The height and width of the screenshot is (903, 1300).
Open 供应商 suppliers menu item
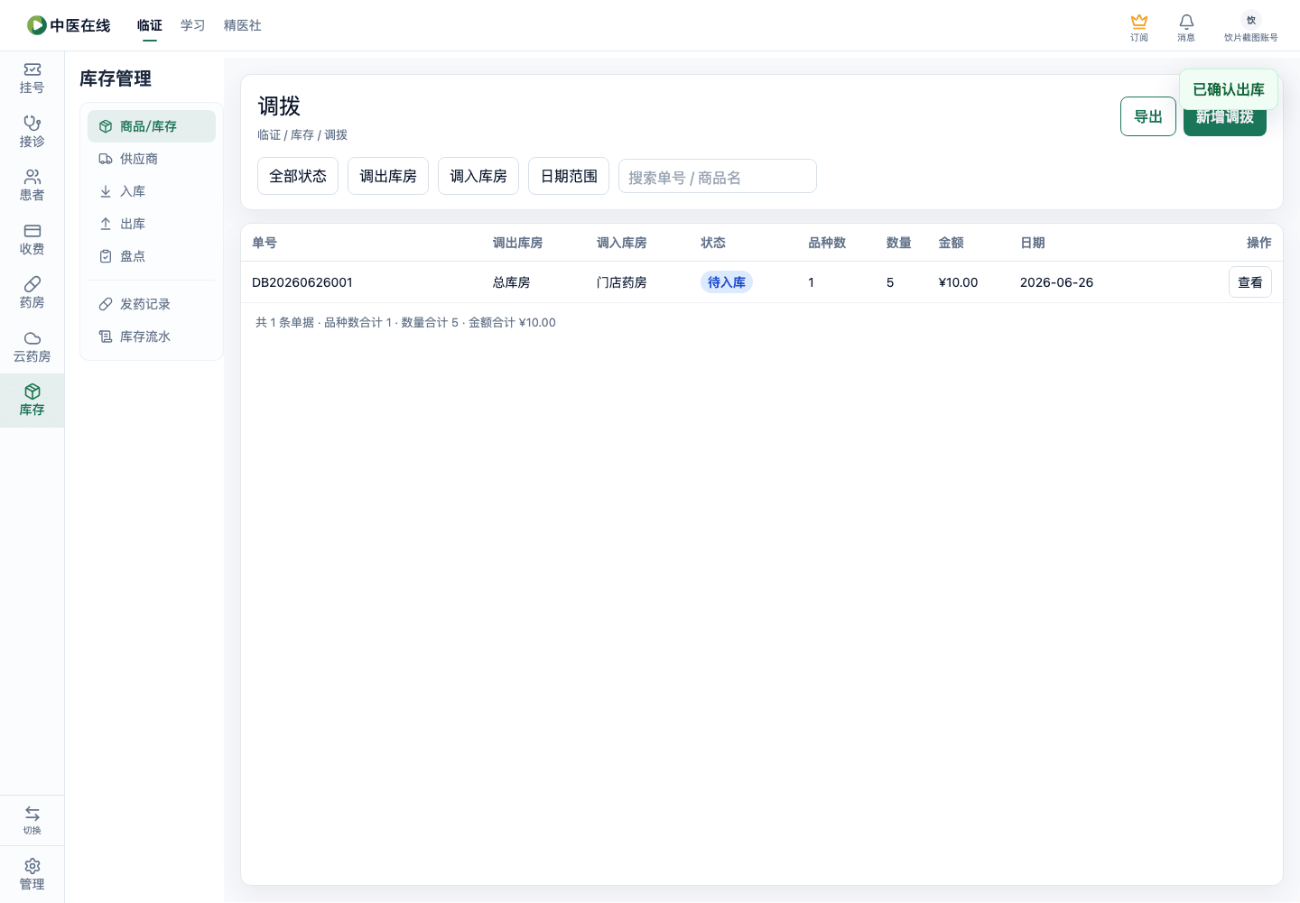(x=152, y=159)
